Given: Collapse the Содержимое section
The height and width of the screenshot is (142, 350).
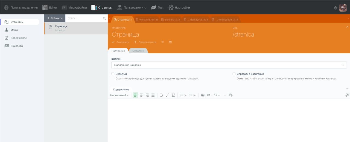Looking at the screenshot, I should click(347, 88).
